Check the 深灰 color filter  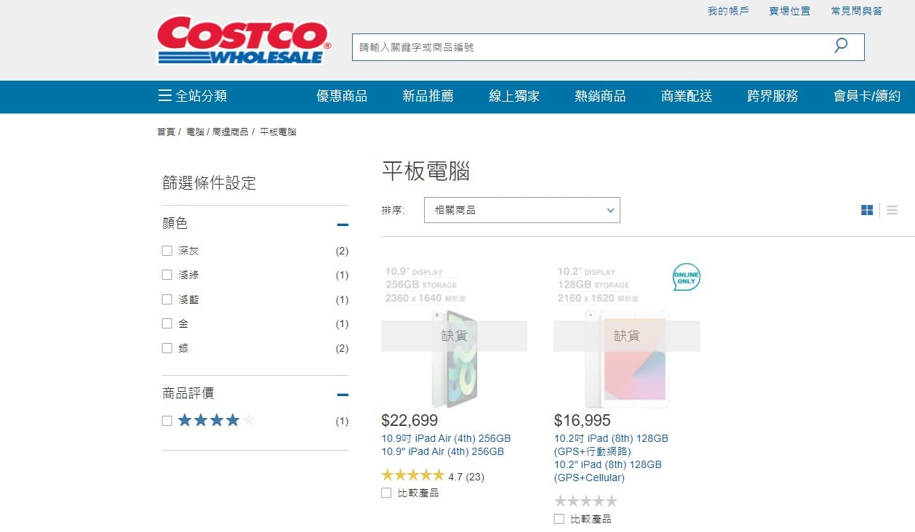pyautogui.click(x=167, y=251)
